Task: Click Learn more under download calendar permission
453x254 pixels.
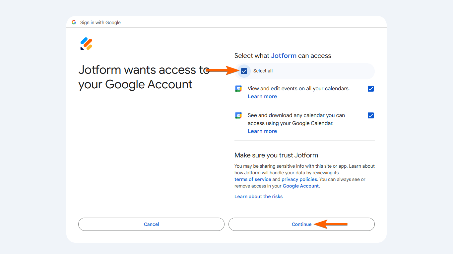Action: coord(262,131)
